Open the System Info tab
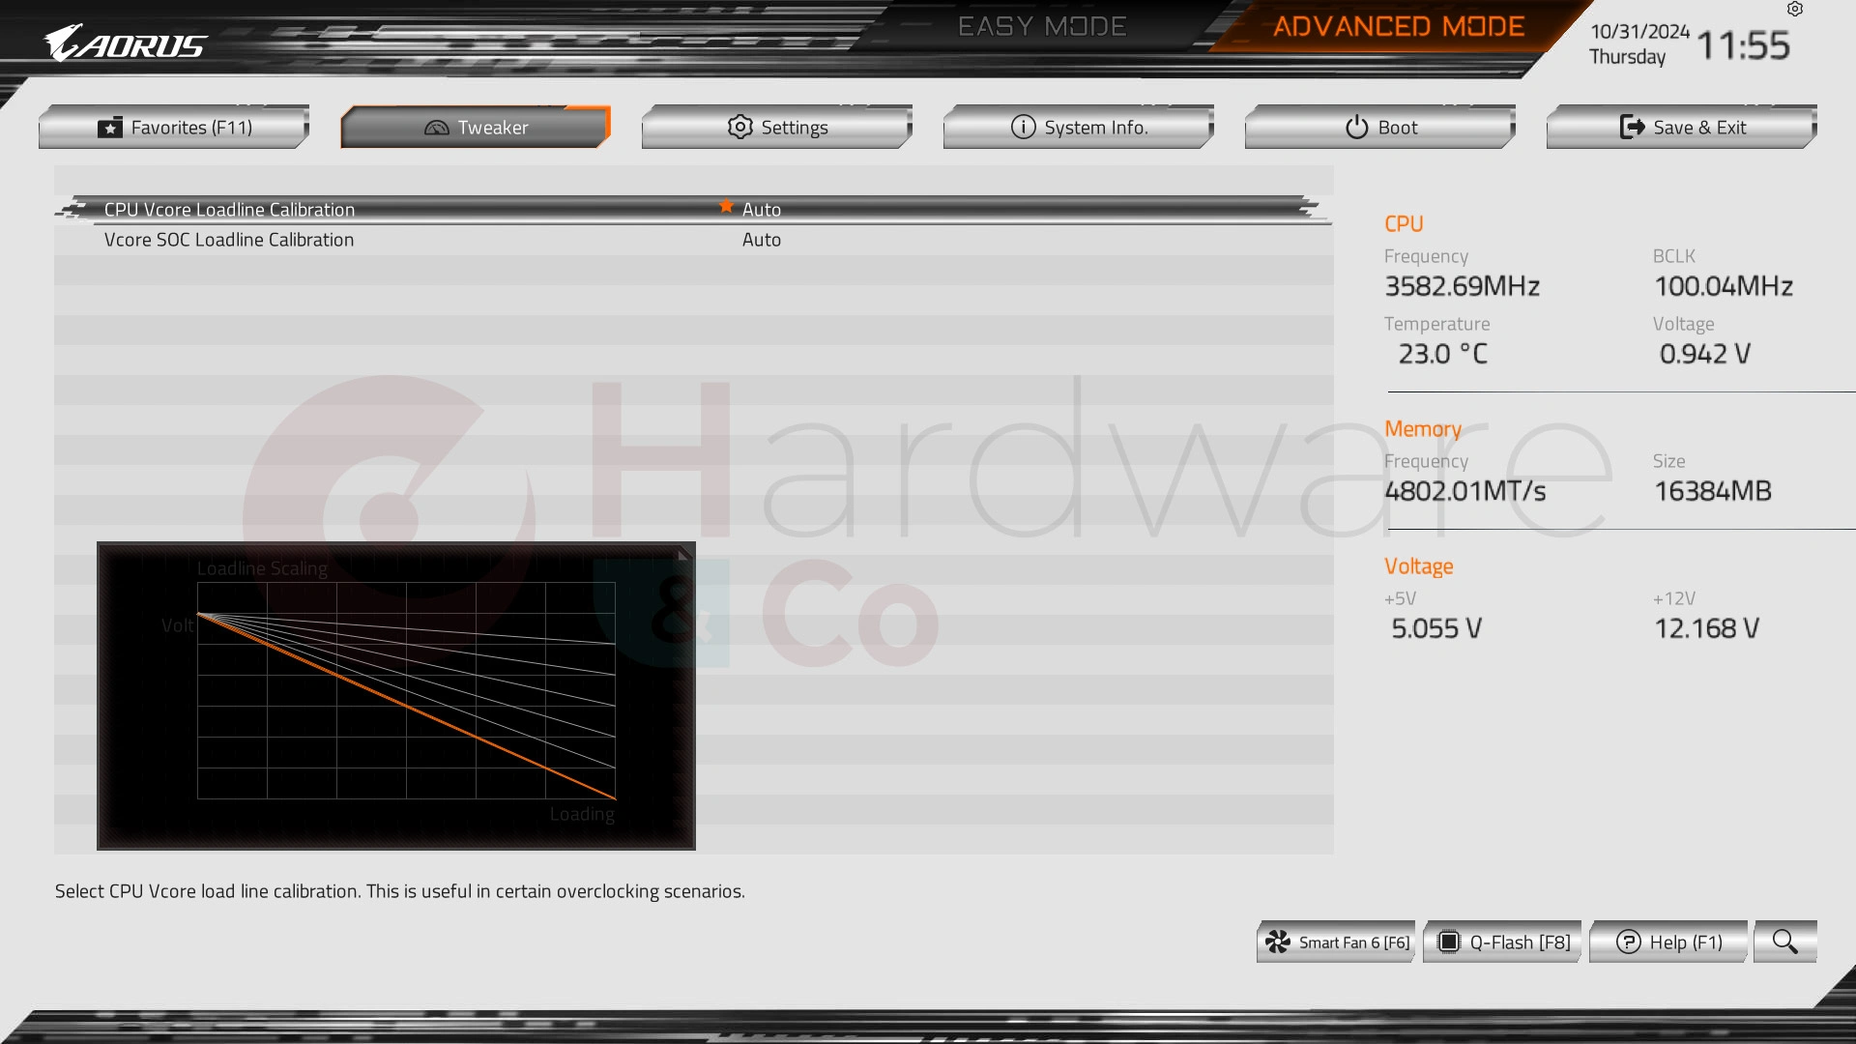The image size is (1856, 1044). coord(1079,127)
